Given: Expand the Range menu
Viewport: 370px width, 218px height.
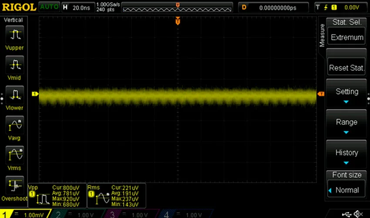Looking at the screenshot, I should coord(346,126).
